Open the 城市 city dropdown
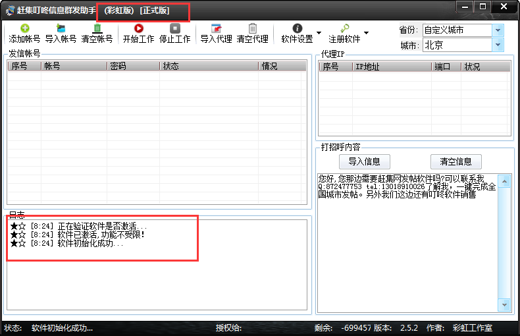 (498, 45)
